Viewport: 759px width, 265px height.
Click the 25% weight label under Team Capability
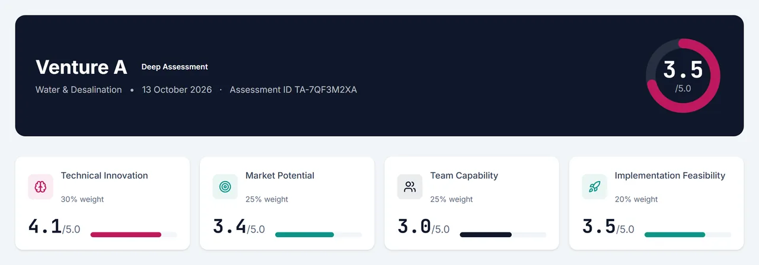pyautogui.click(x=452, y=199)
